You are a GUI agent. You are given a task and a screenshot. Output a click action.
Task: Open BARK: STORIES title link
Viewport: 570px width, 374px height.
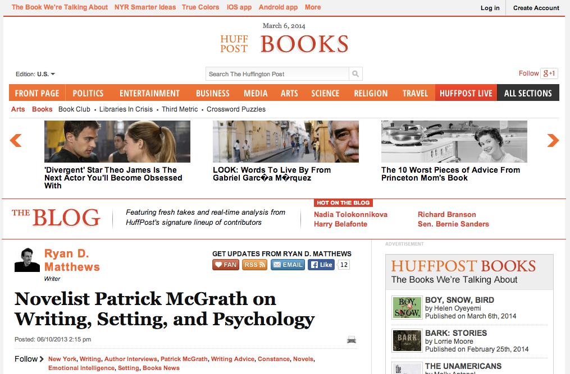(x=456, y=333)
